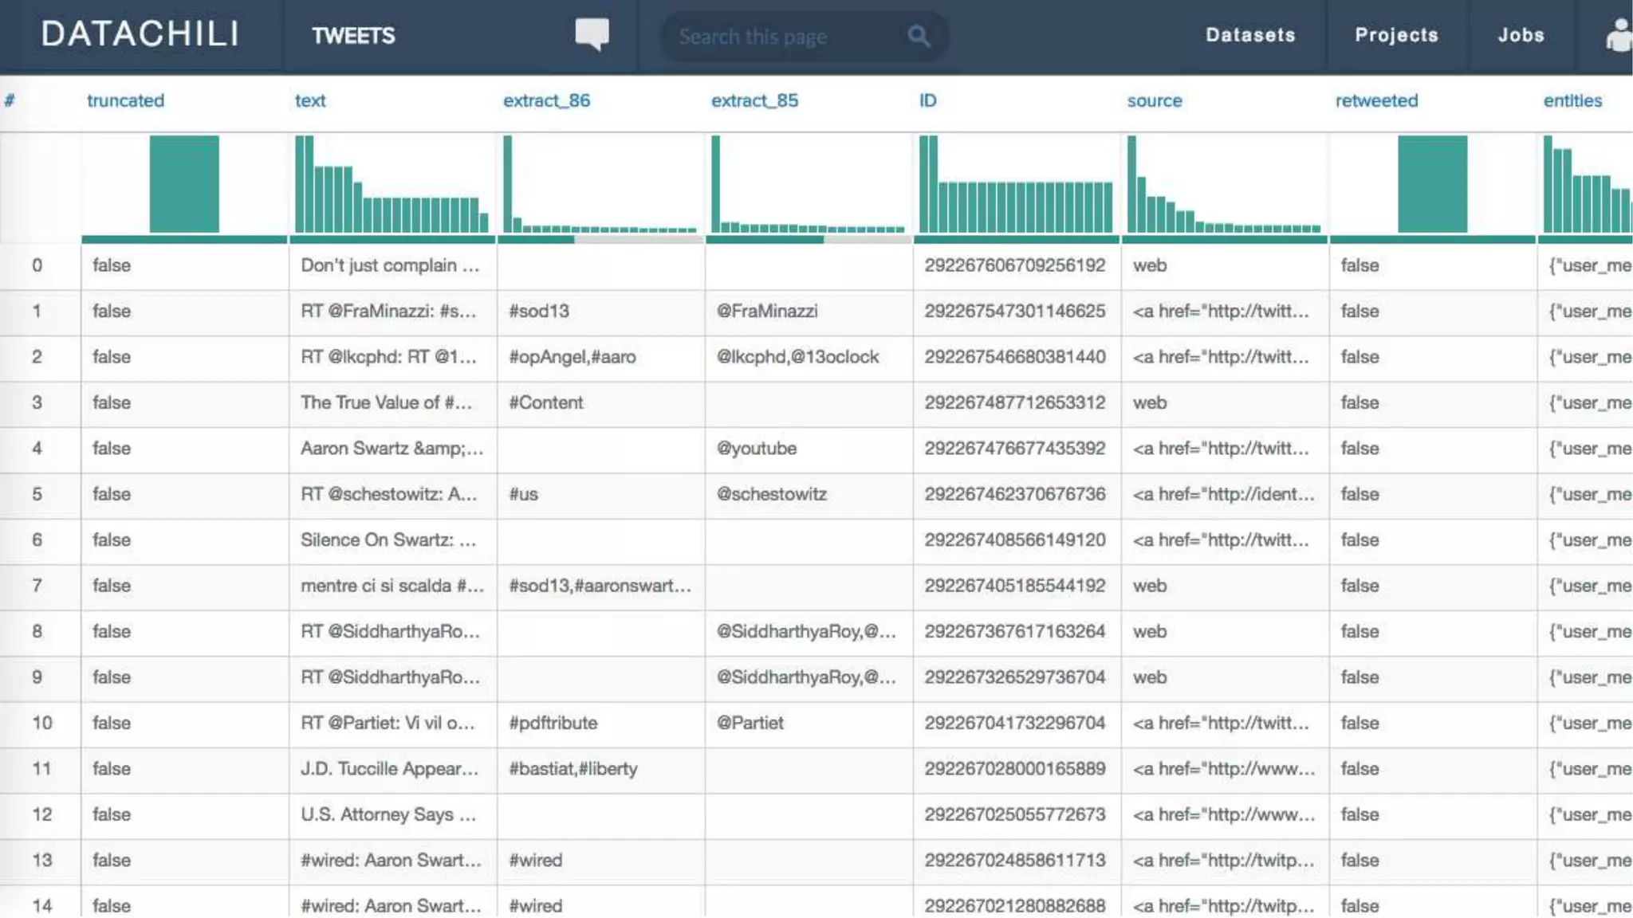The image size is (1633, 918).
Task: Click the text column header
Action: coord(310,100)
